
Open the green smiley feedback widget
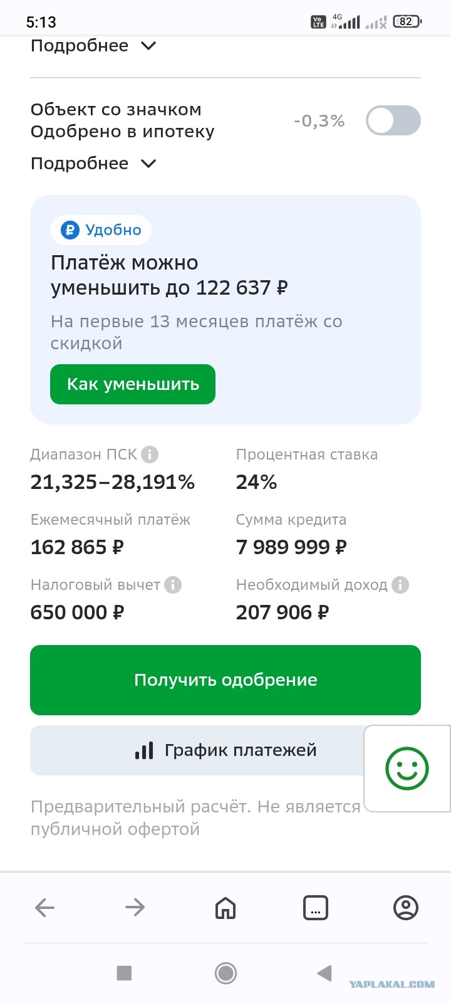coord(407,769)
